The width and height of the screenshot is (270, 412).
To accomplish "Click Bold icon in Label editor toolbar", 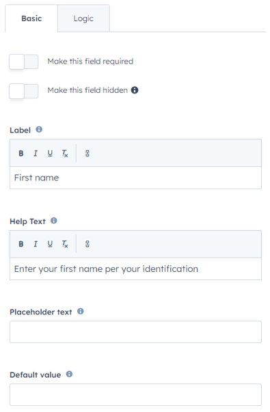I will (x=21, y=154).
